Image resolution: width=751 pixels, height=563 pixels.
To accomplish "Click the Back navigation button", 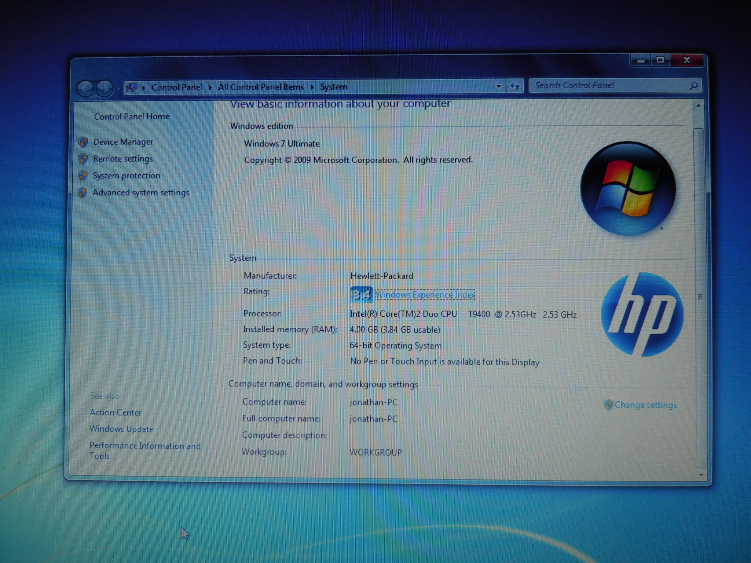I will 85,88.
